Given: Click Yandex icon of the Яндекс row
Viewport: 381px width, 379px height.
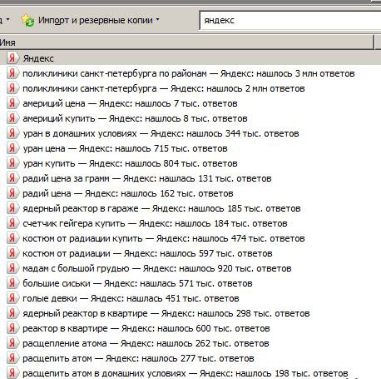Looking at the screenshot, I should [x=12, y=58].
